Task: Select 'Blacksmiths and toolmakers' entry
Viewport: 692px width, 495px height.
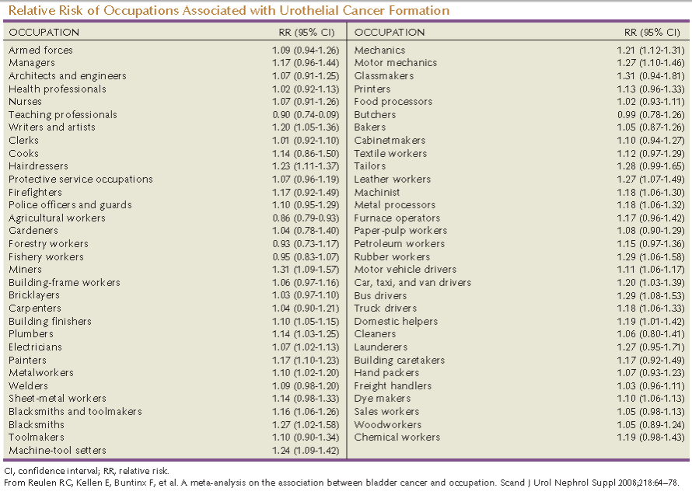Action: point(75,412)
